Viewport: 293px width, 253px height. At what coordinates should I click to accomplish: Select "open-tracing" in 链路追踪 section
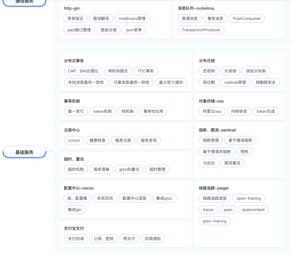point(249,198)
